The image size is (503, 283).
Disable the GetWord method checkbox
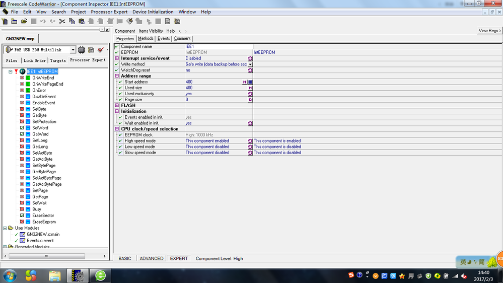pos(22,134)
